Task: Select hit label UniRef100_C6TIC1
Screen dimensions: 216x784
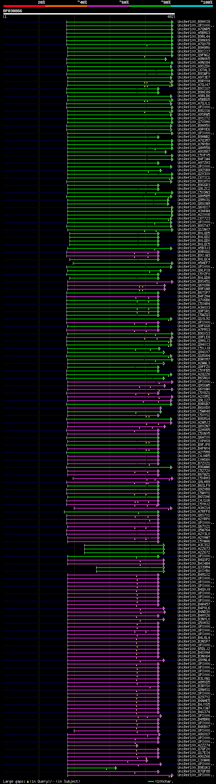Action: 194,177
